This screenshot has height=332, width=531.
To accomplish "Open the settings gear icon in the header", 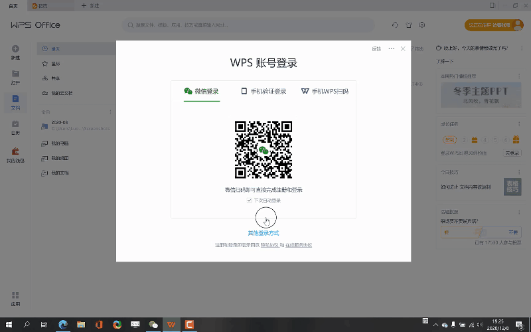I will [x=421, y=25].
